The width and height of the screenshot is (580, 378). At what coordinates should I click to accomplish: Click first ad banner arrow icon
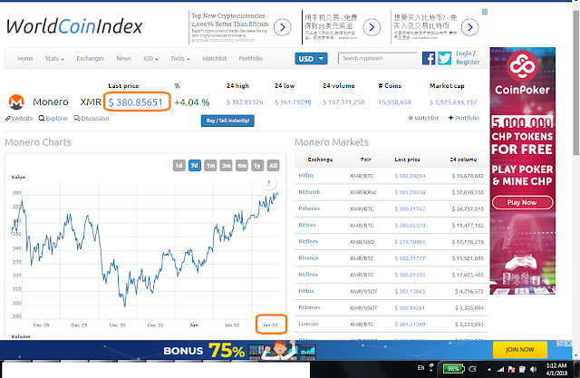[282, 27]
